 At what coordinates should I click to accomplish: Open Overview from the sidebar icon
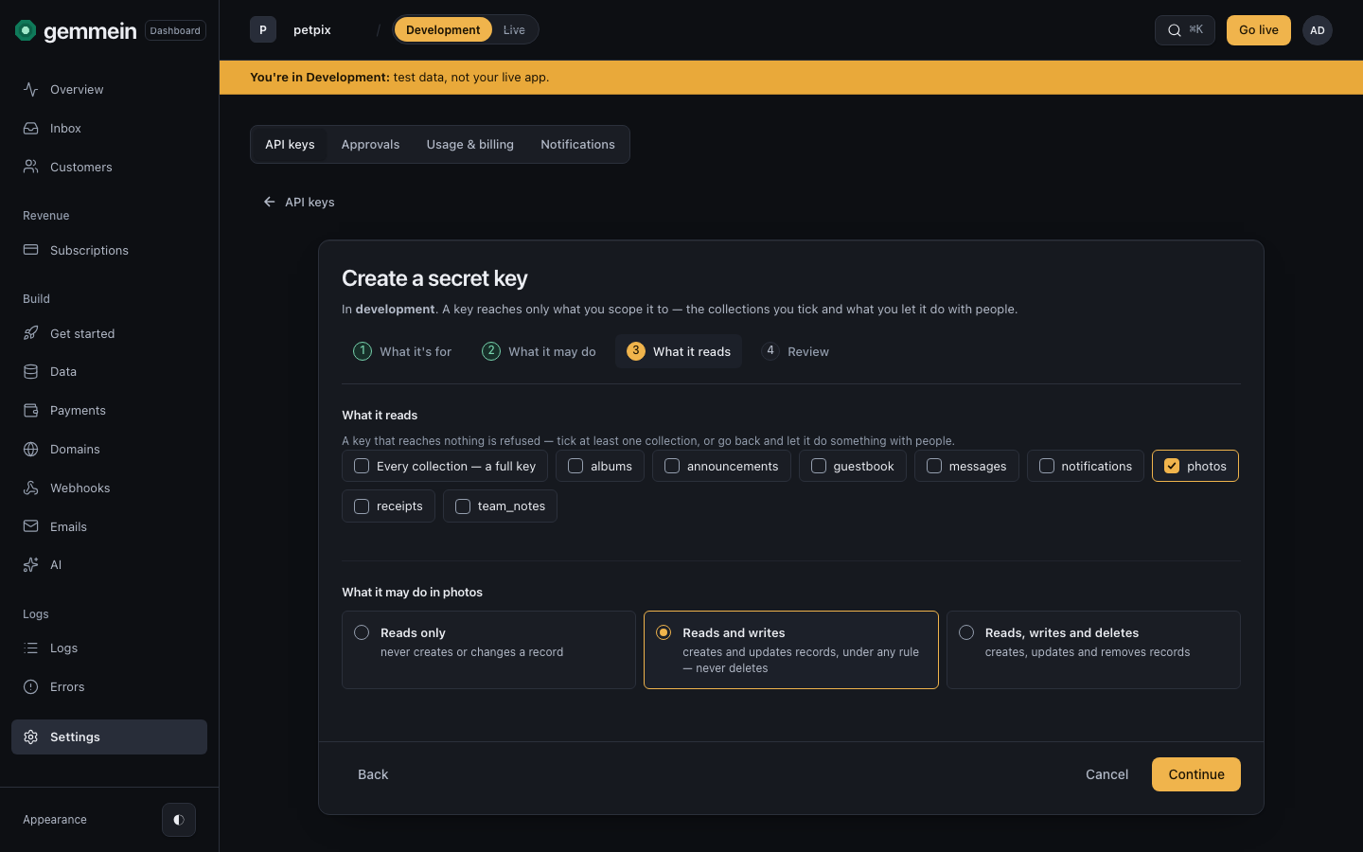(31, 89)
